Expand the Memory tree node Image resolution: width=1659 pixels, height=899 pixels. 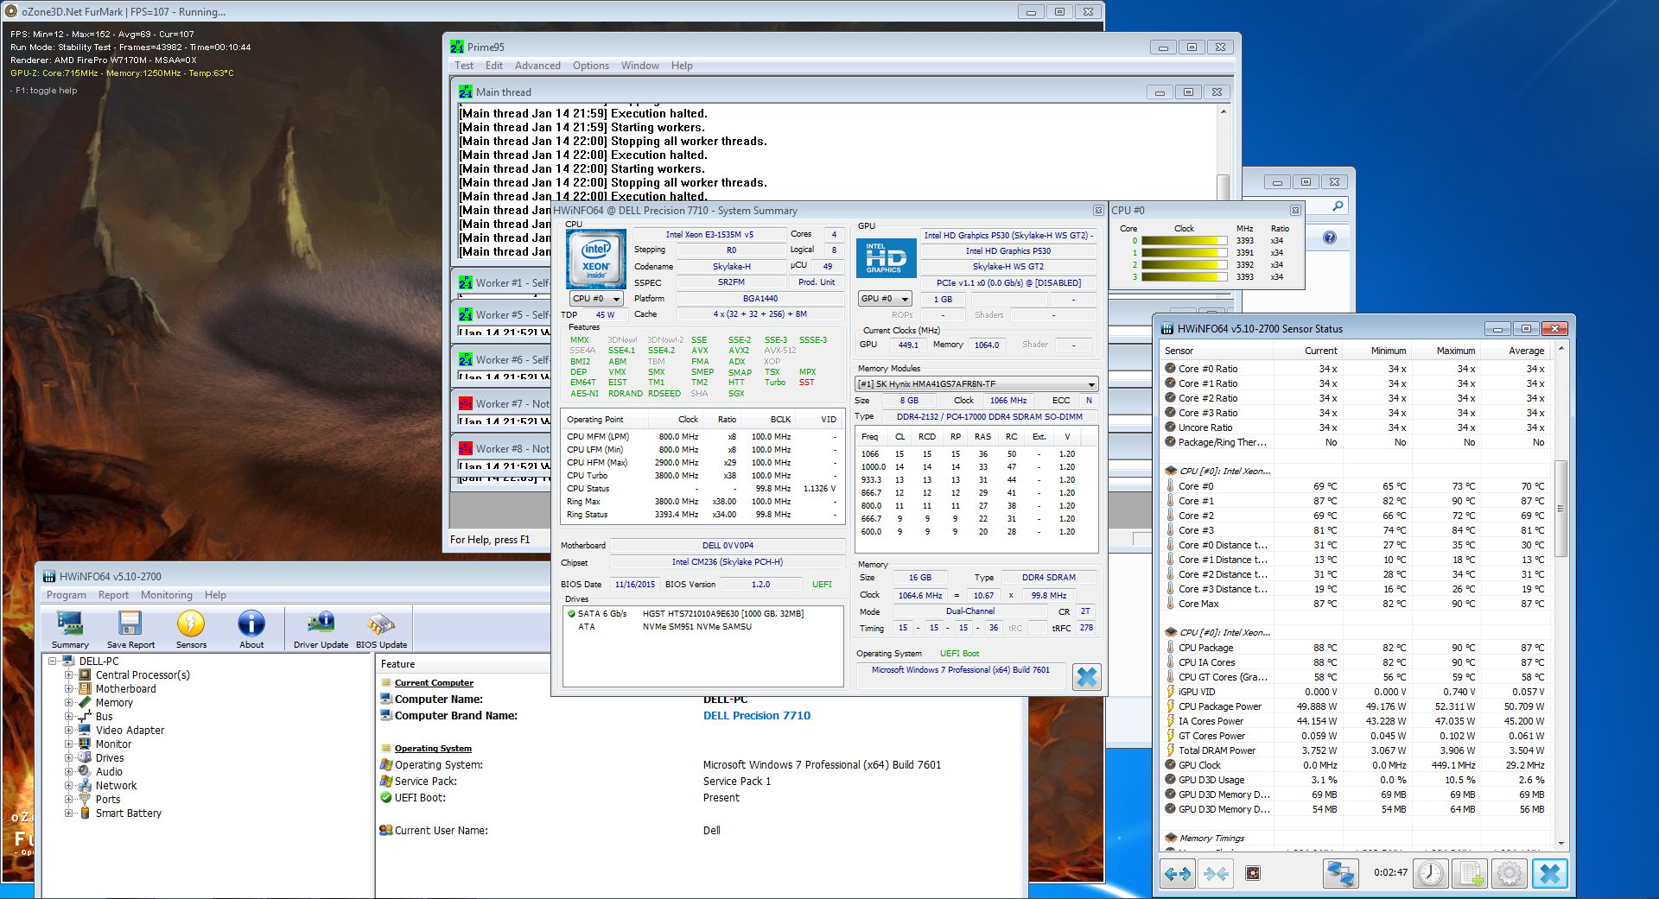[68, 703]
